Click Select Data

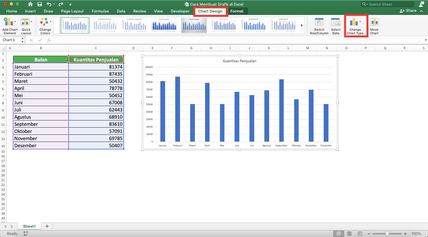tap(336, 26)
